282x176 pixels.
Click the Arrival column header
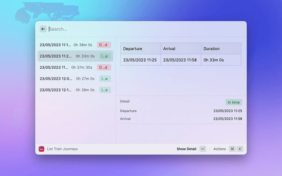click(x=181, y=48)
